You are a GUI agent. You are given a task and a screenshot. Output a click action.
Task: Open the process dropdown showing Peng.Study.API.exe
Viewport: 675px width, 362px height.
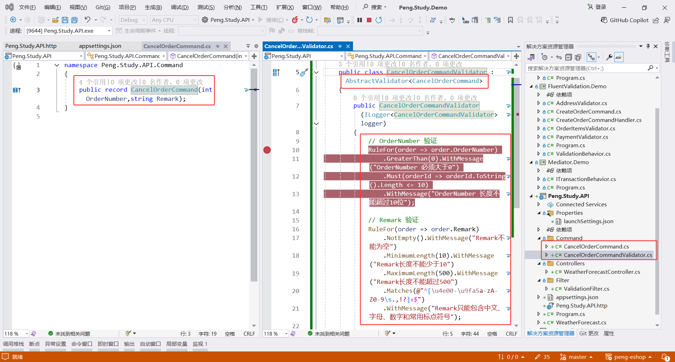click(x=69, y=31)
